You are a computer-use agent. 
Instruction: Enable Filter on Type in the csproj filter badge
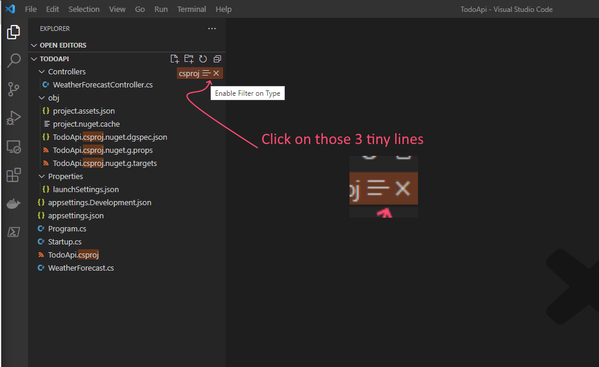click(207, 73)
